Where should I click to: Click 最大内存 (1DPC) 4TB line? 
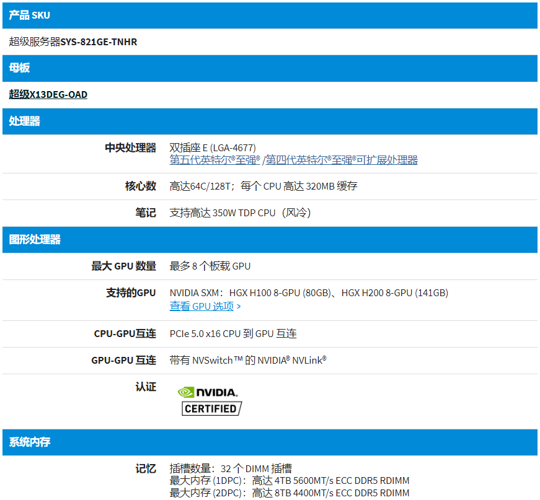pyautogui.click(x=290, y=481)
